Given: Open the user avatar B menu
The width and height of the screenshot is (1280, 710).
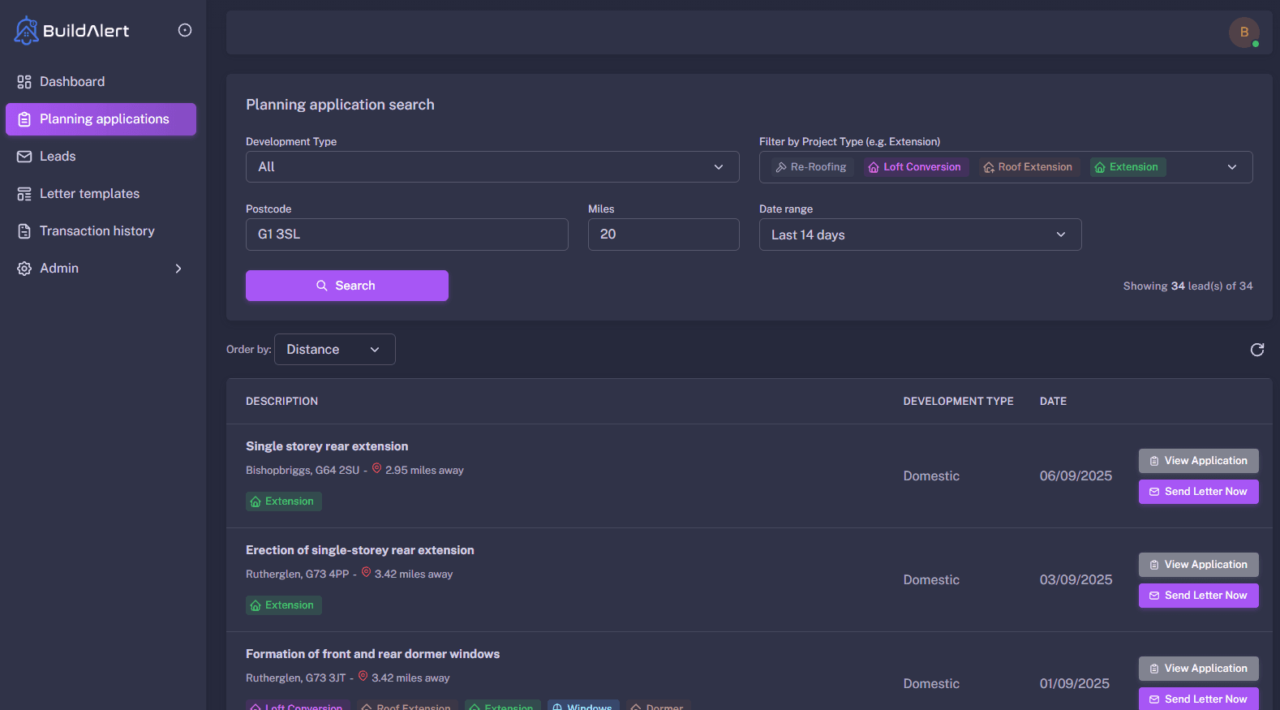Looking at the screenshot, I should pyautogui.click(x=1243, y=32).
